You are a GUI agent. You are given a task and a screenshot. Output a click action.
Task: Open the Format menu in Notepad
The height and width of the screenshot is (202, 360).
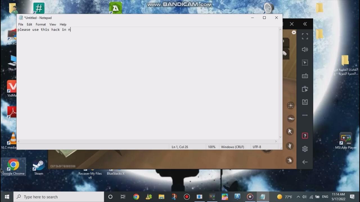tap(41, 24)
